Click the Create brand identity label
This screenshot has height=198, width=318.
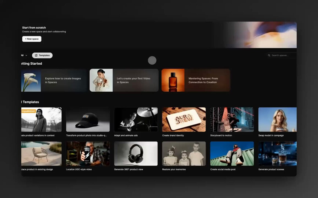pos(173,135)
